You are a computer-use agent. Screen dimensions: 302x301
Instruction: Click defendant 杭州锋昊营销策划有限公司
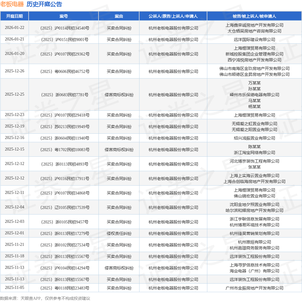(x=255, y=233)
